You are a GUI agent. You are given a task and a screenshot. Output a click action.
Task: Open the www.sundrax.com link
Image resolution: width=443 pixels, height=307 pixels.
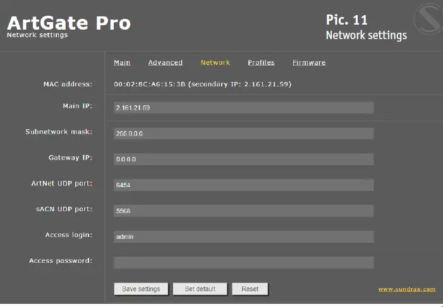(x=407, y=289)
